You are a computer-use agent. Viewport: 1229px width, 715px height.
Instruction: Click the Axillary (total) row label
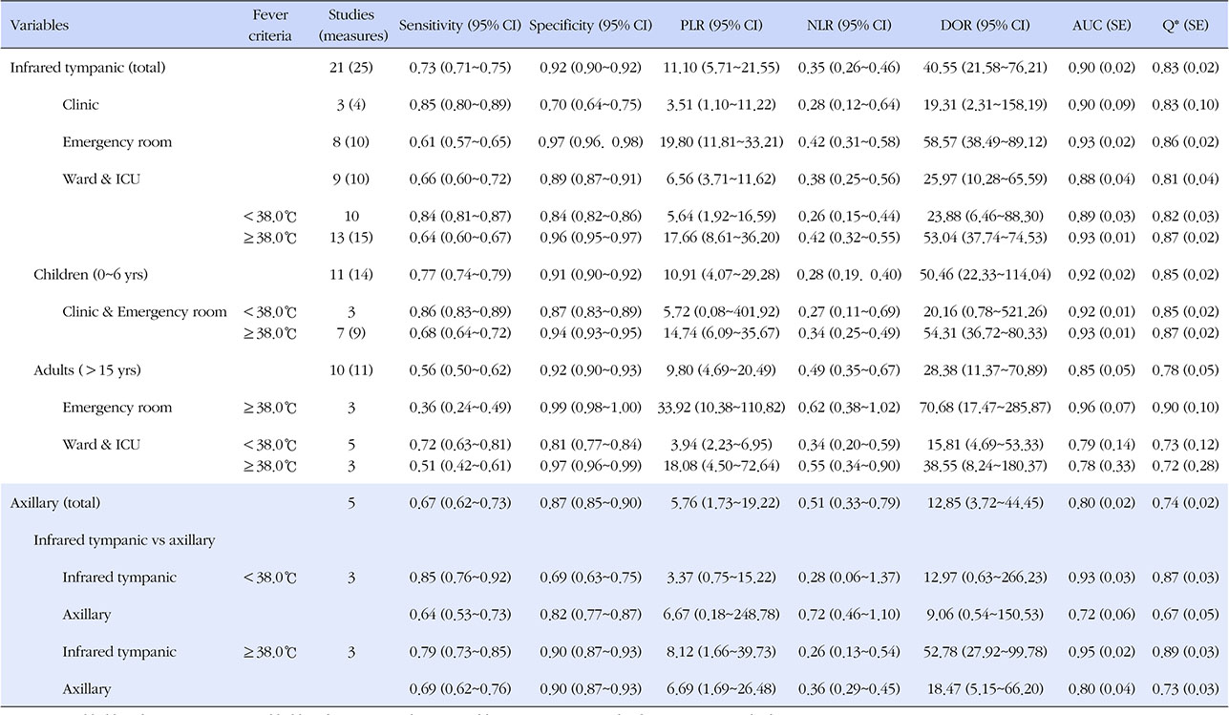click(x=54, y=502)
